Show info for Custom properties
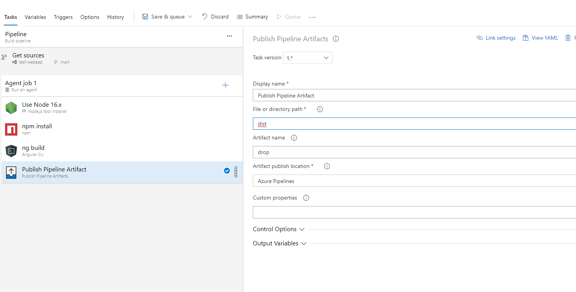 point(306,198)
